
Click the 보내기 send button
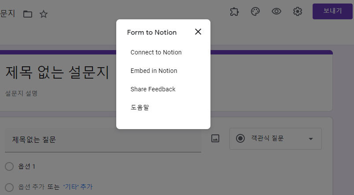tap(332, 11)
